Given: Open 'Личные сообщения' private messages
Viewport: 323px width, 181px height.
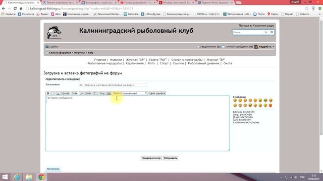Looking at the screenshot, I should pyautogui.click(x=237, y=47).
